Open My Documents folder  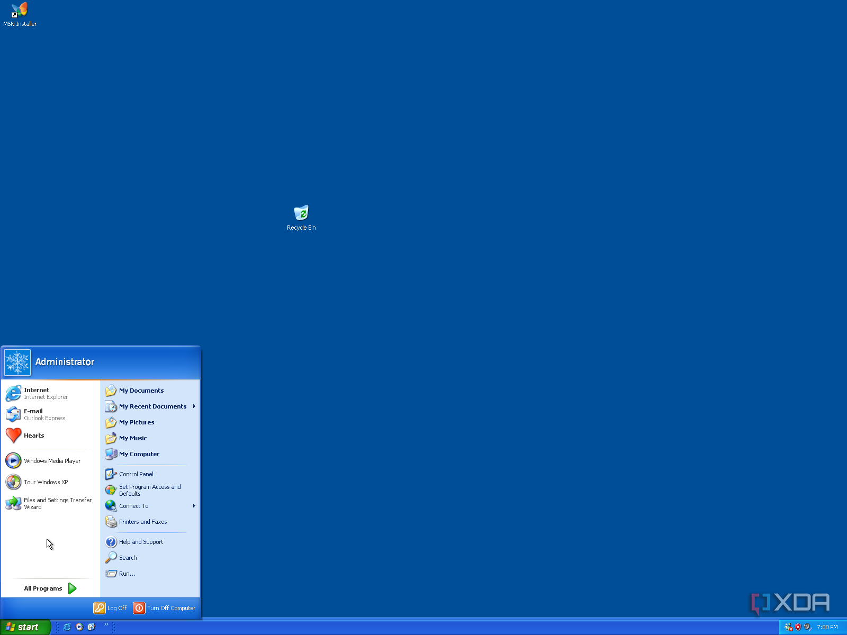click(151, 391)
